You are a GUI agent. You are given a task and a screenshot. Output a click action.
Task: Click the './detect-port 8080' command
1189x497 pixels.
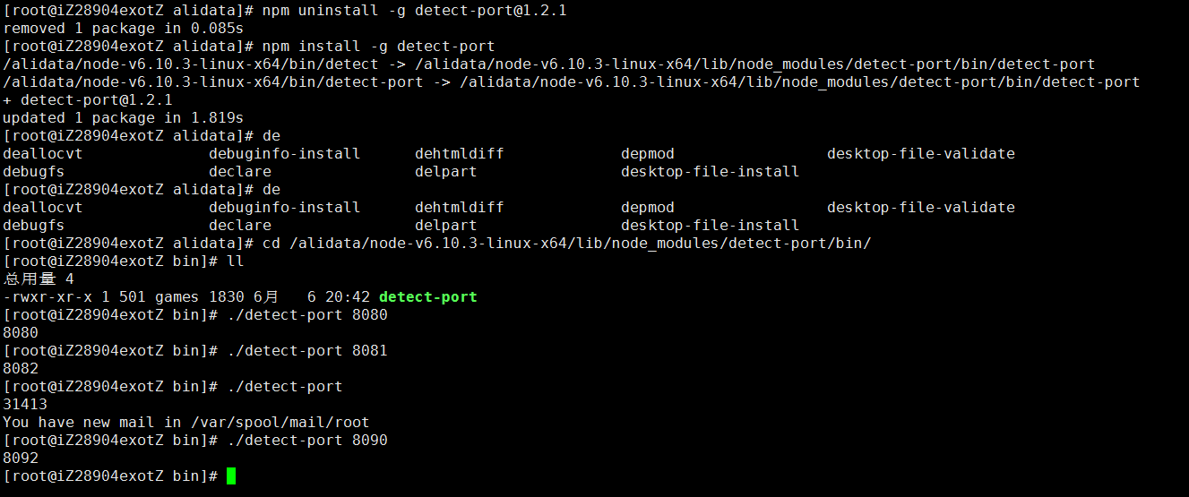[307, 314]
